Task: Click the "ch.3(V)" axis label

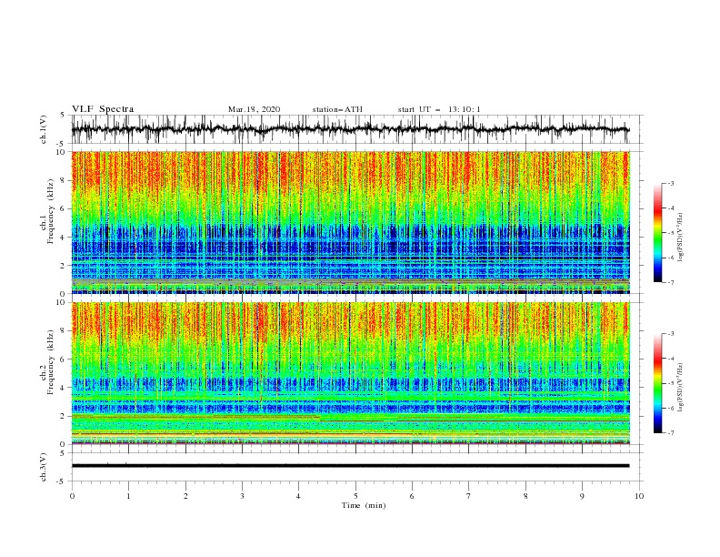Action: pyautogui.click(x=44, y=467)
